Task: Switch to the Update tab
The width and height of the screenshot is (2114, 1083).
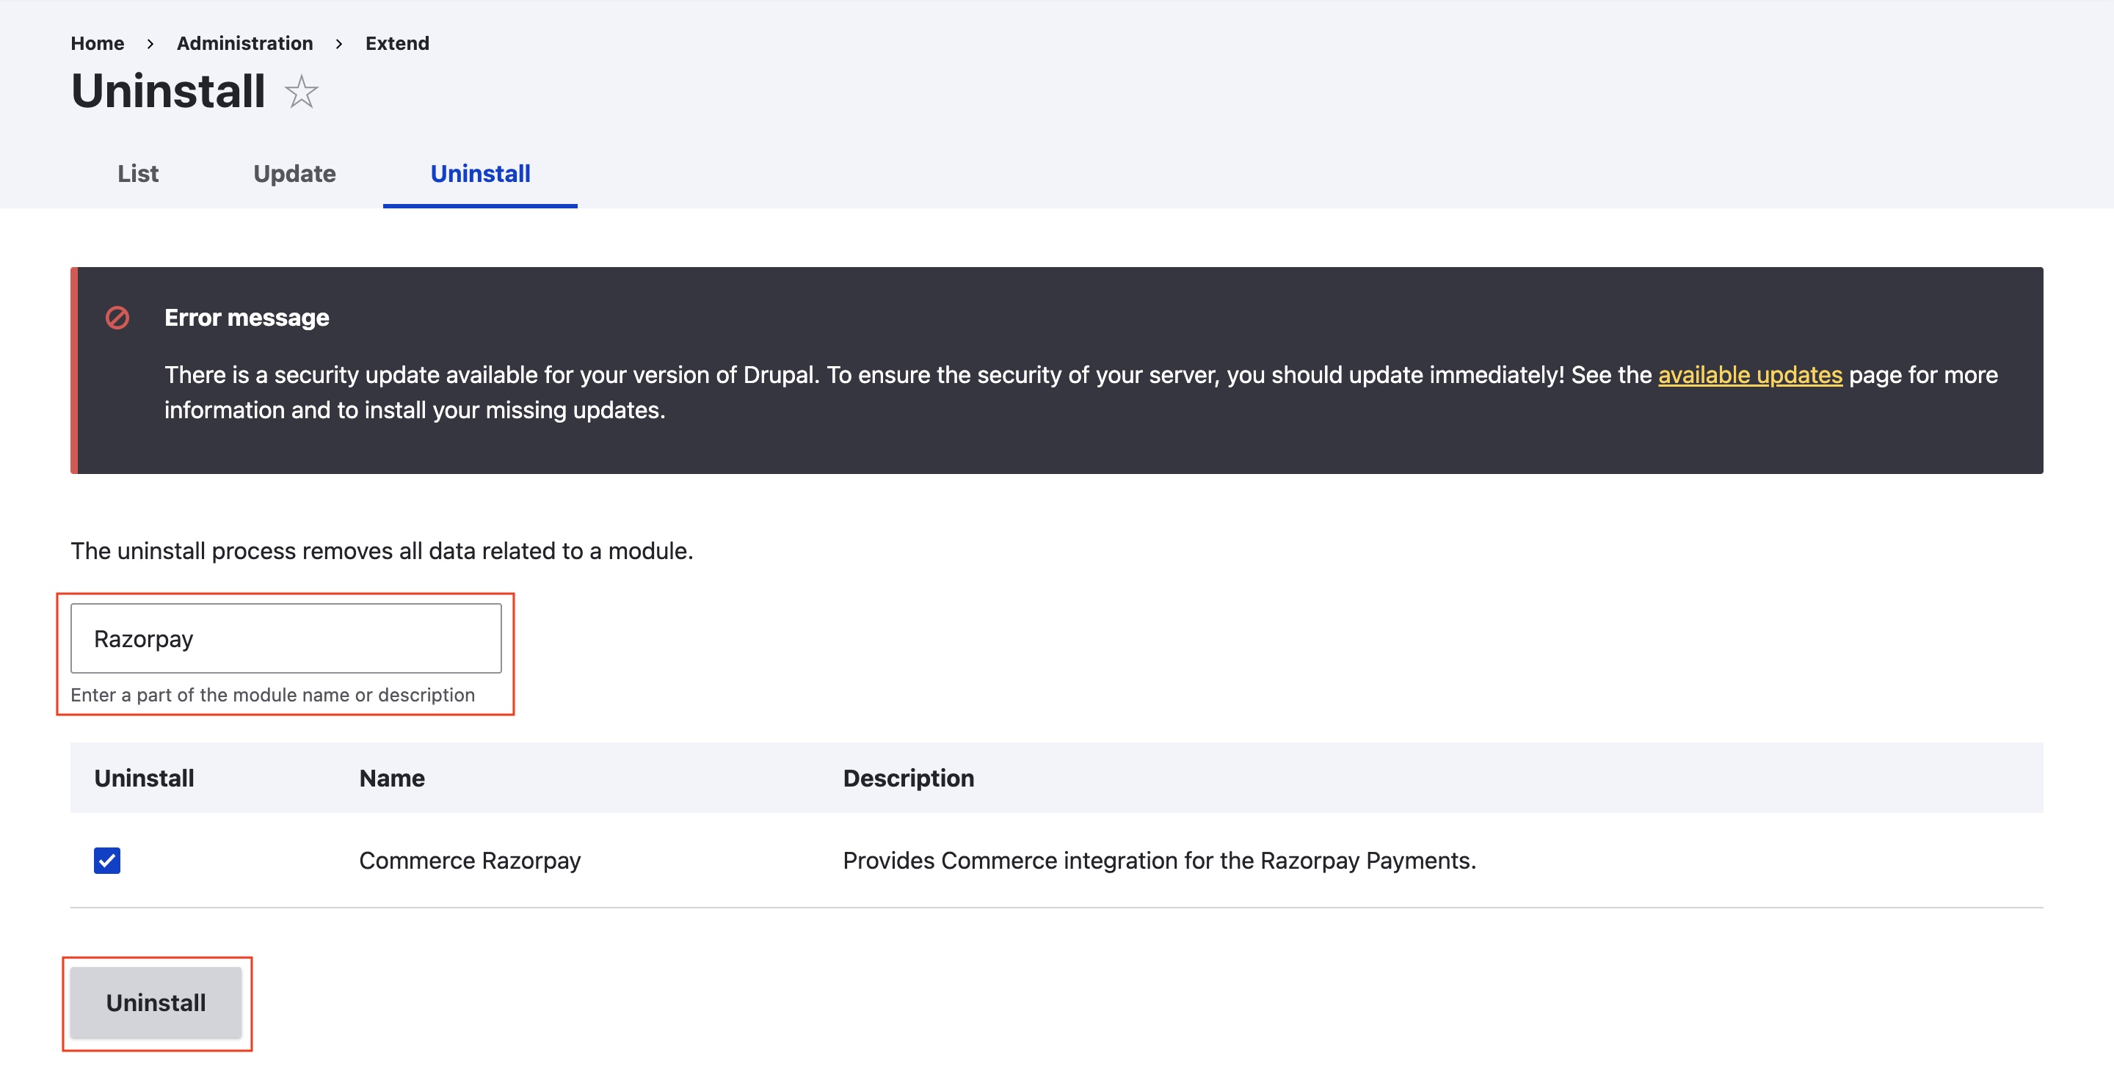Action: click(x=294, y=174)
